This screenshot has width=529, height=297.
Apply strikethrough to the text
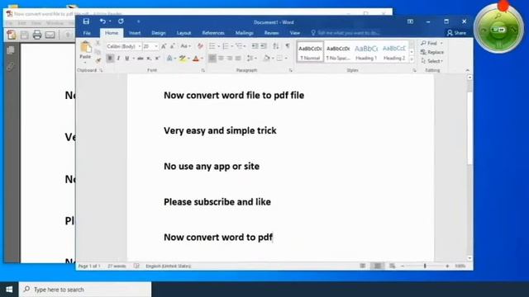[x=141, y=59]
